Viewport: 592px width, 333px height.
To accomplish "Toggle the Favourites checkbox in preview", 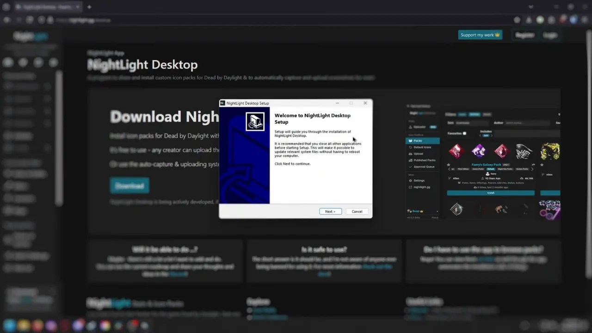I will coord(464,133).
